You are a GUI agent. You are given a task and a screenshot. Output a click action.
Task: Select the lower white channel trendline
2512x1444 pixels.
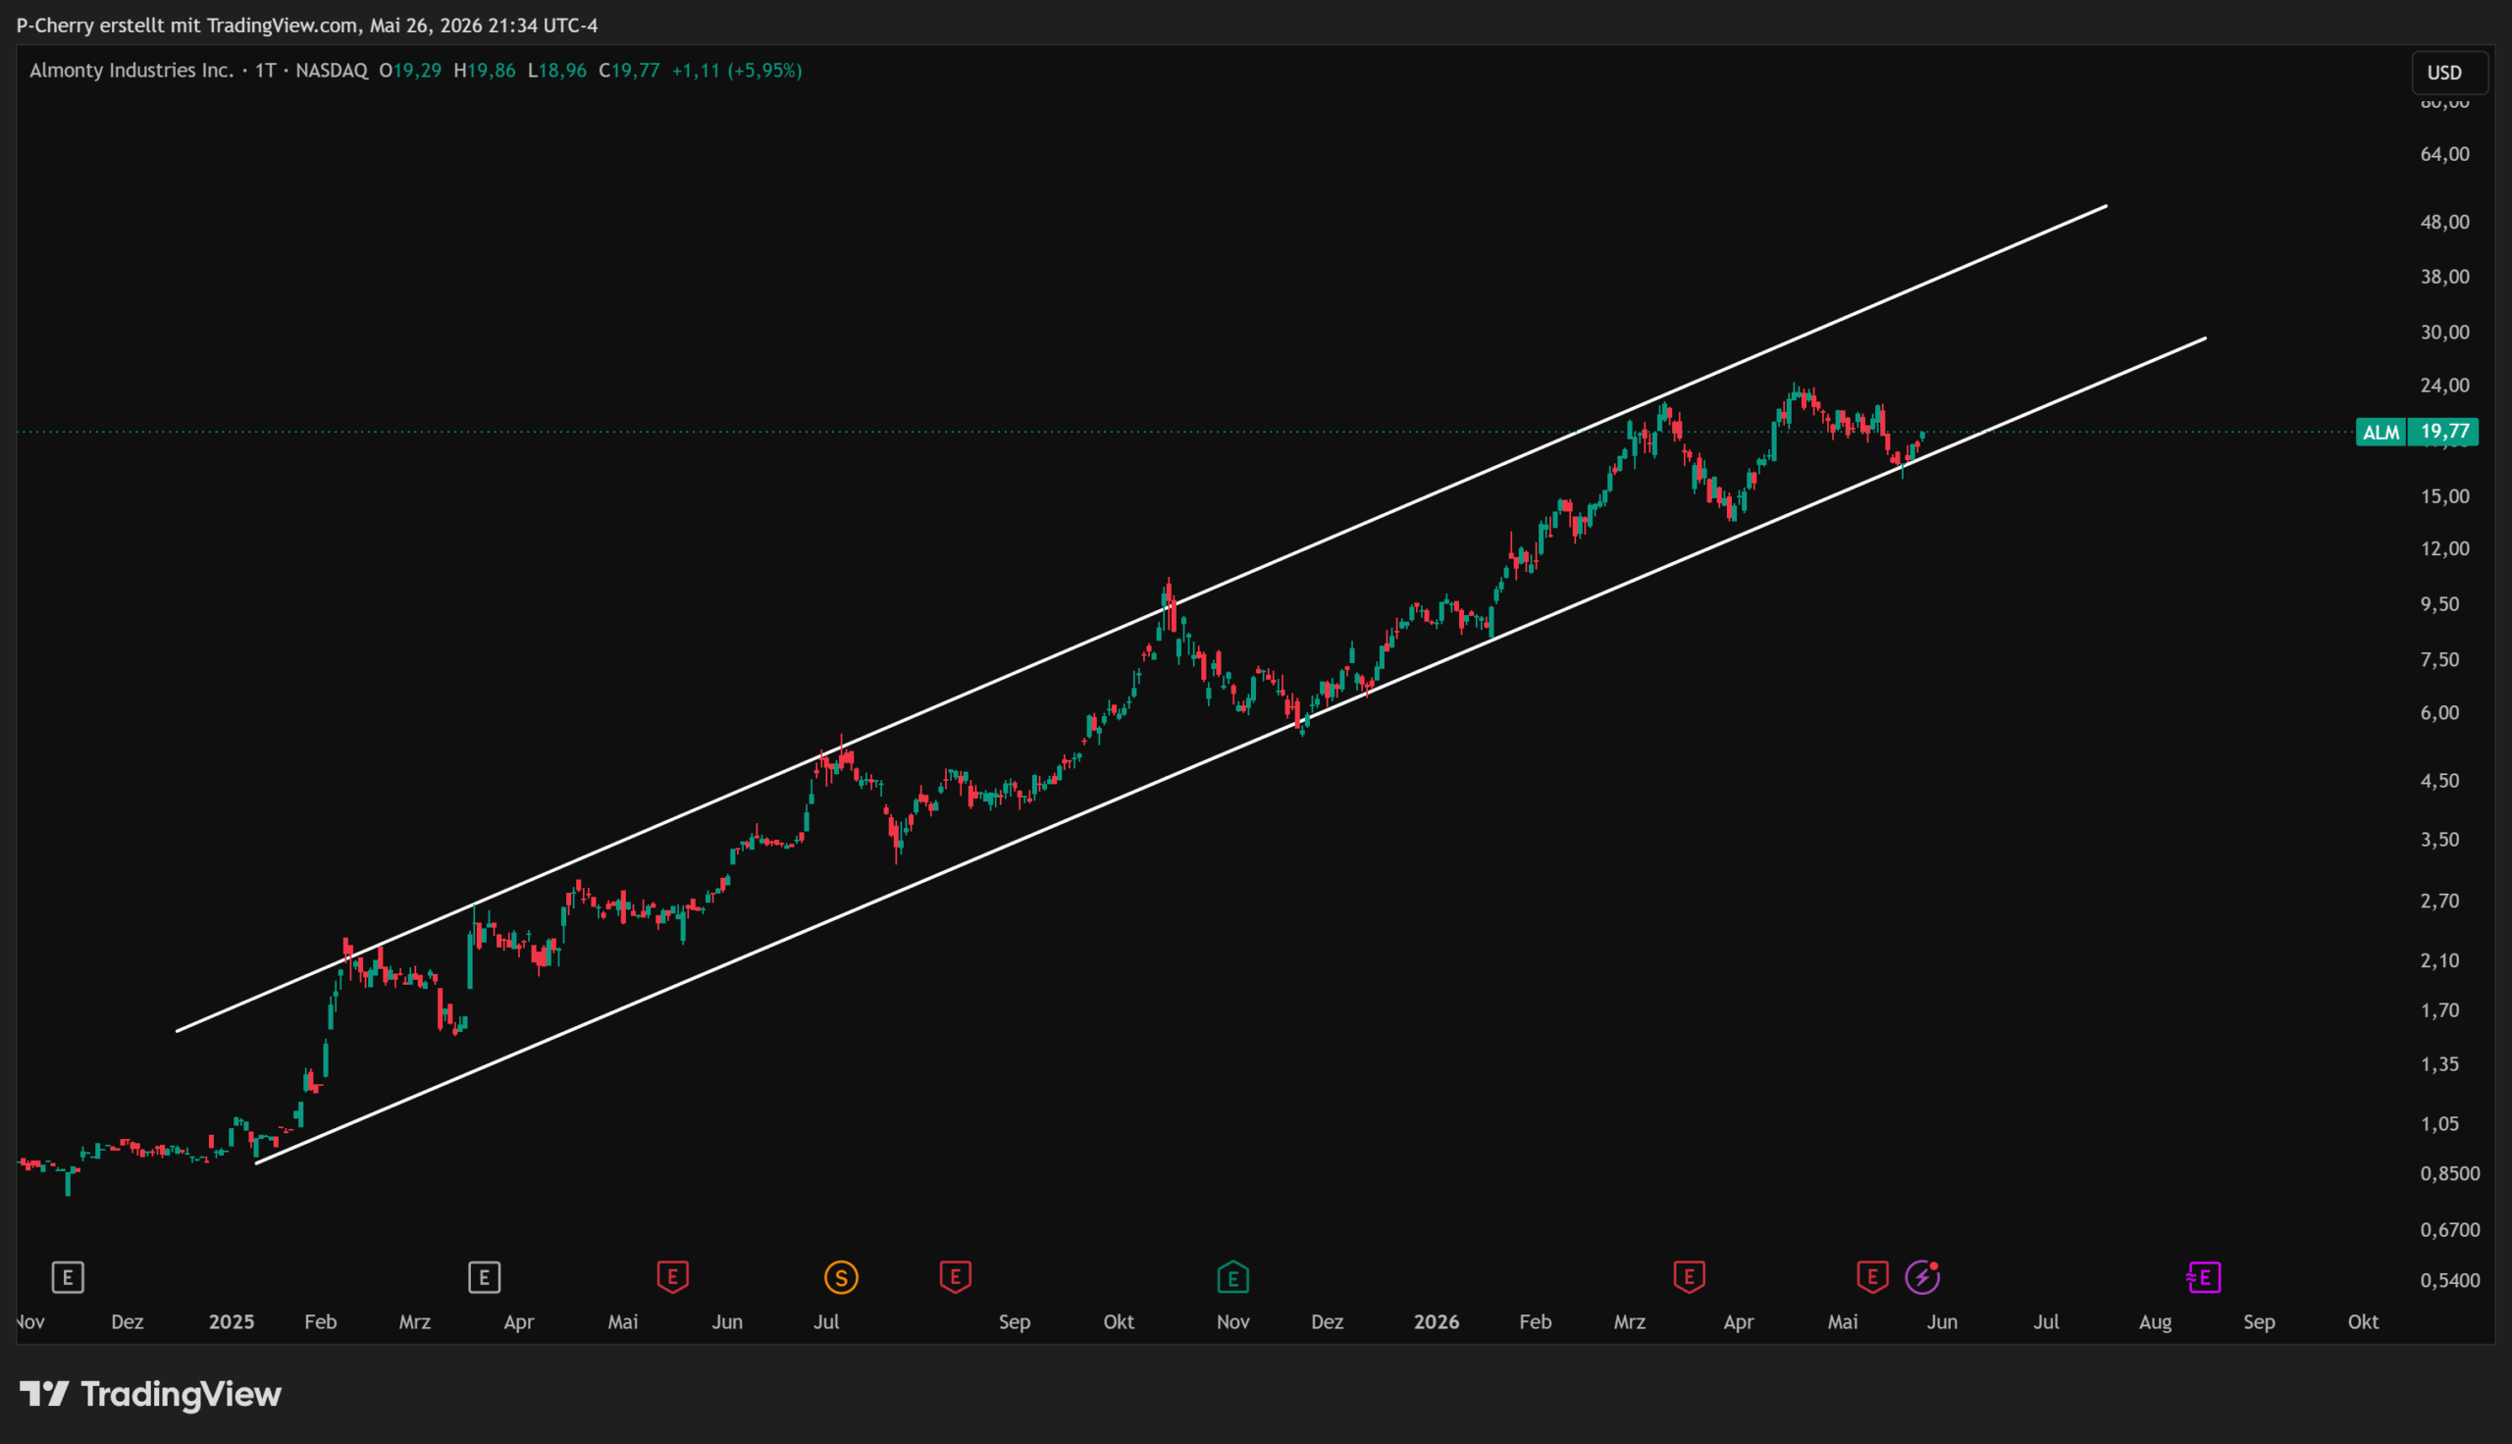(x=1230, y=750)
